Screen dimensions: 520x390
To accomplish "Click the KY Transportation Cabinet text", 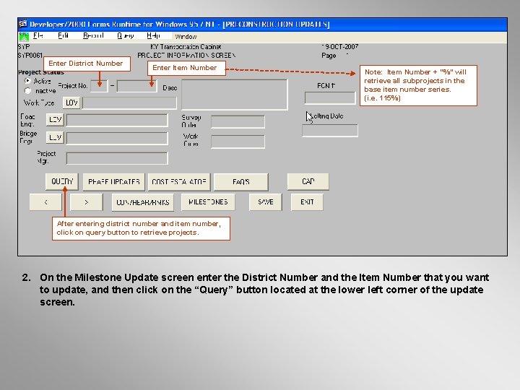I will point(186,47).
